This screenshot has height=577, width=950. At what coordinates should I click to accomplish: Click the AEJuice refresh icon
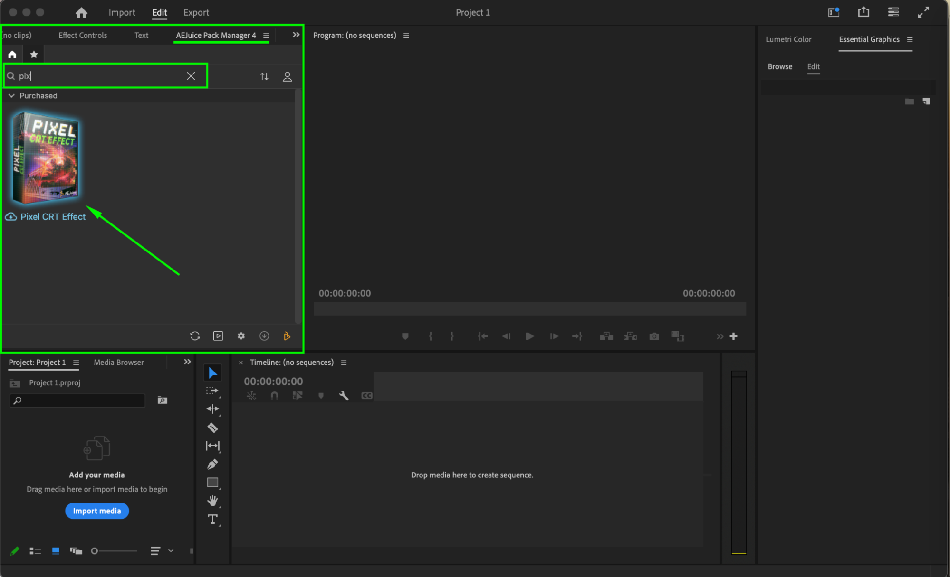[195, 336]
